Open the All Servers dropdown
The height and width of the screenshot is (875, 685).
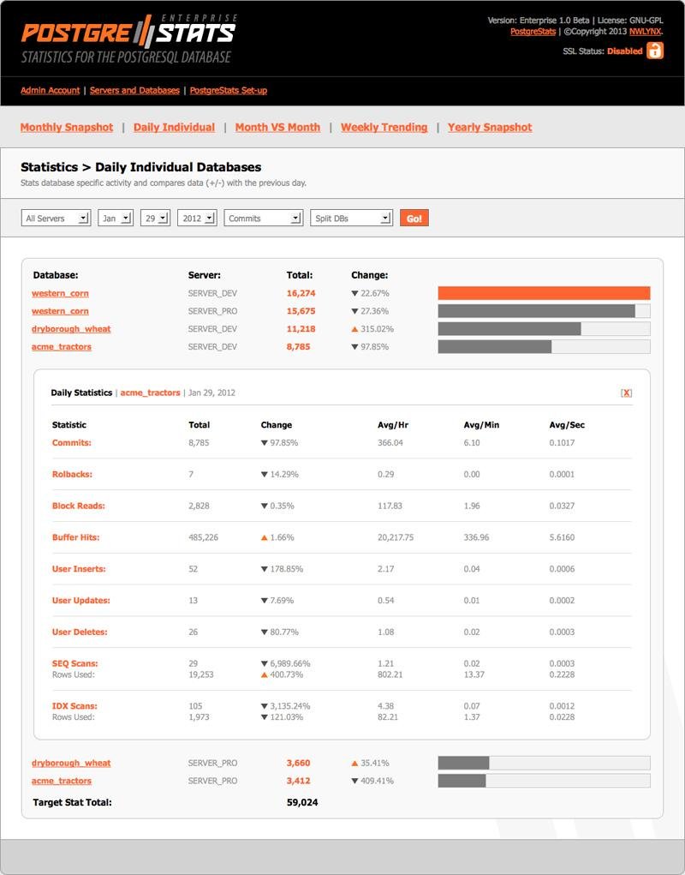click(56, 218)
